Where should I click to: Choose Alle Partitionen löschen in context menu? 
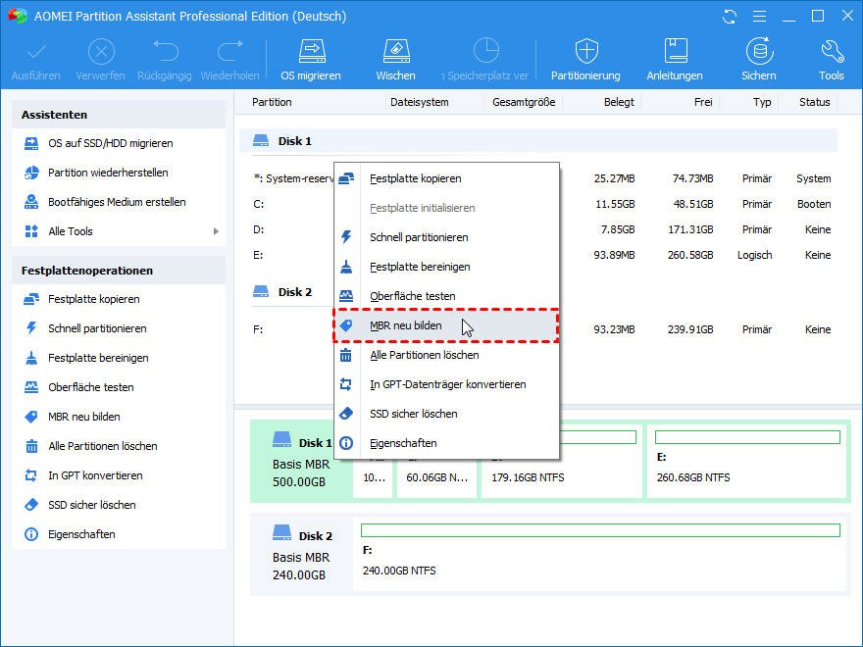446,356
